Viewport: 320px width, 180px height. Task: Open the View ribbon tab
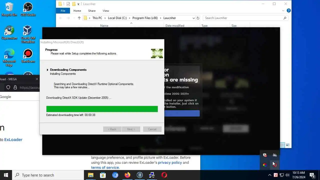pyautogui.click(x=106, y=11)
